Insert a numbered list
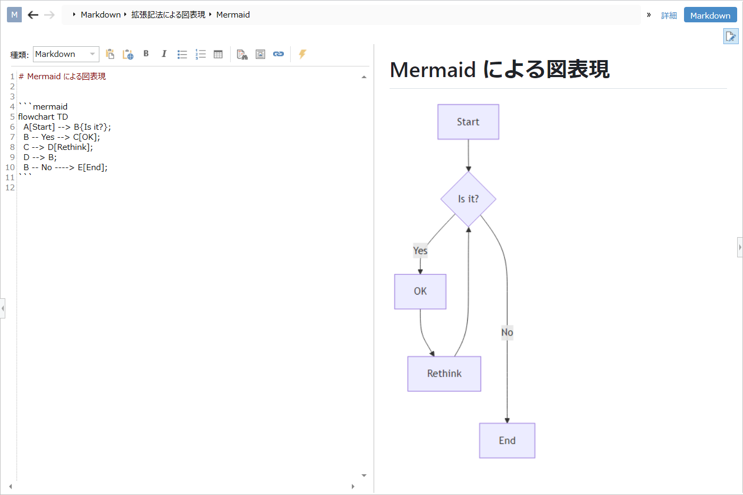The height and width of the screenshot is (495, 743). click(200, 54)
